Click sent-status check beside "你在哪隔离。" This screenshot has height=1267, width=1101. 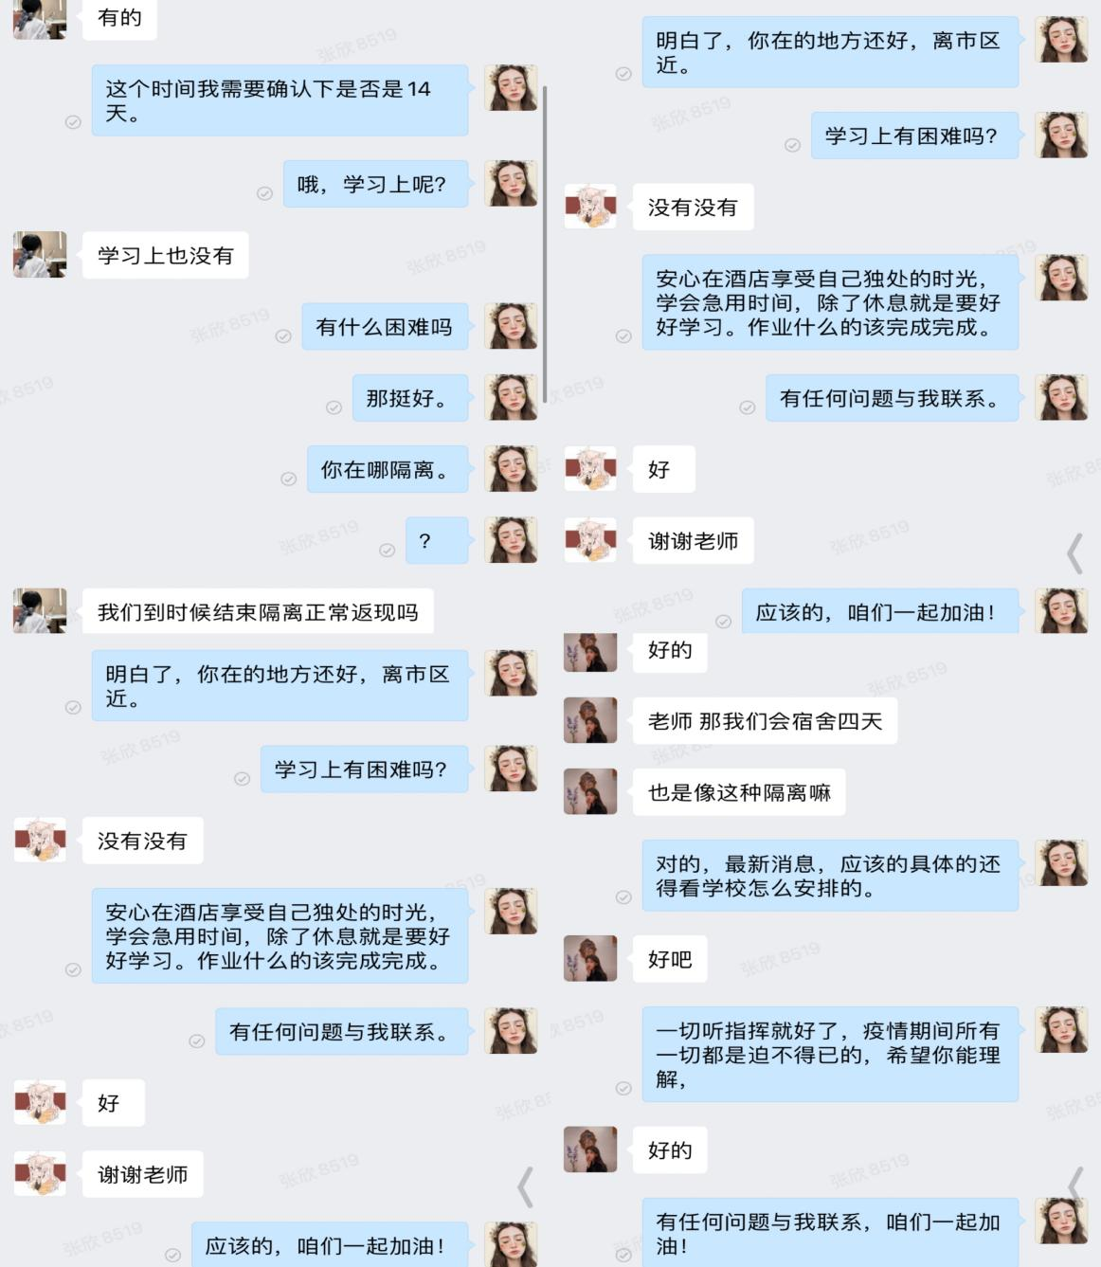click(x=289, y=480)
